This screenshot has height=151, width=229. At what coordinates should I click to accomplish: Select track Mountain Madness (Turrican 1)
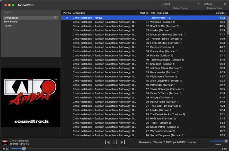pos(168,35)
